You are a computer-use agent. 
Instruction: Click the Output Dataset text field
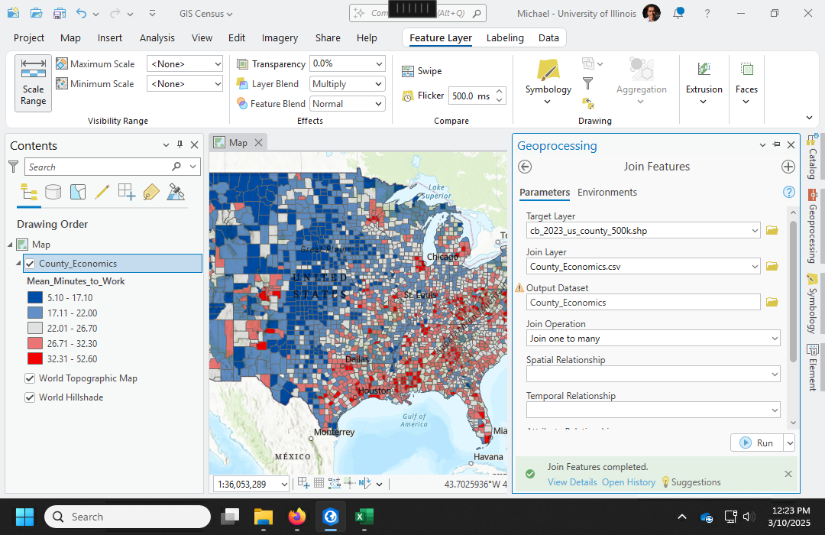coord(643,302)
